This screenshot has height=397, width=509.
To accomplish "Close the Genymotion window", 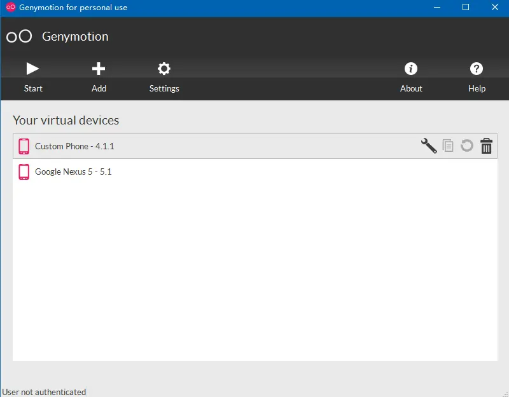I will 495,7.
